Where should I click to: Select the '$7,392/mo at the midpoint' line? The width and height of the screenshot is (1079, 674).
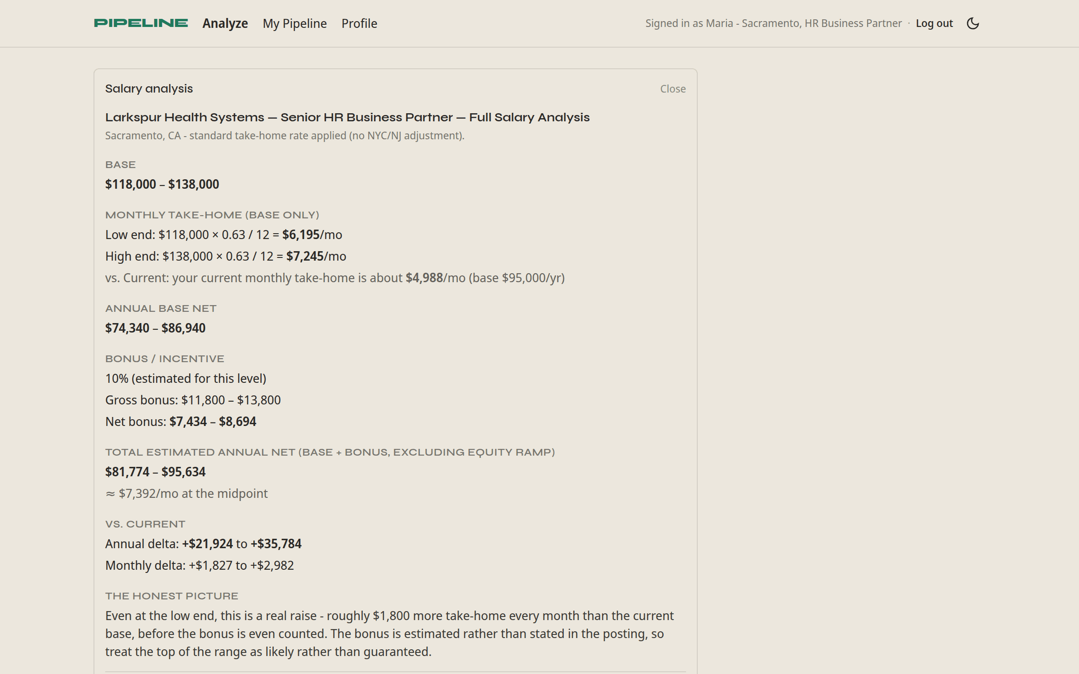click(187, 493)
